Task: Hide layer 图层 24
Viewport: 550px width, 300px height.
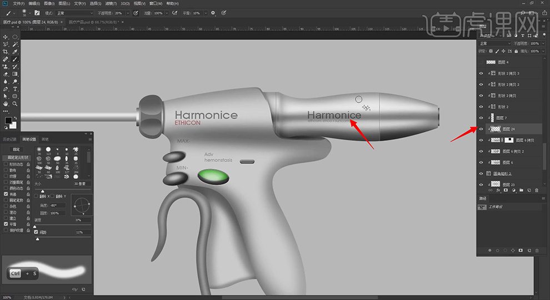Action: pos(481,129)
